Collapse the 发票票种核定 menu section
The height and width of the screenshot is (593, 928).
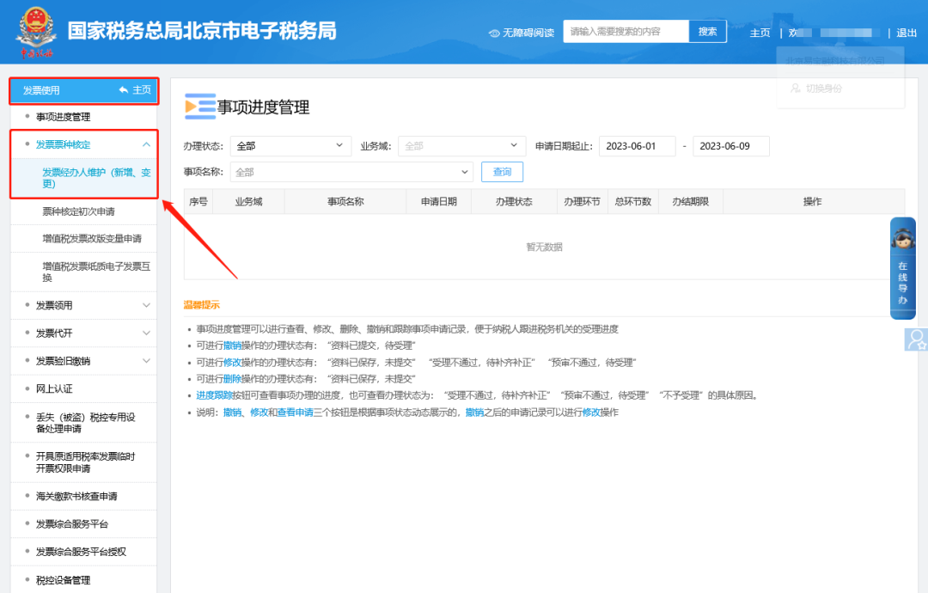tap(146, 144)
